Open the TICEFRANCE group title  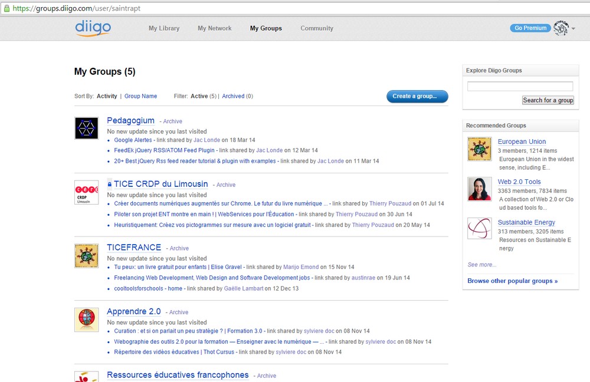click(x=134, y=248)
